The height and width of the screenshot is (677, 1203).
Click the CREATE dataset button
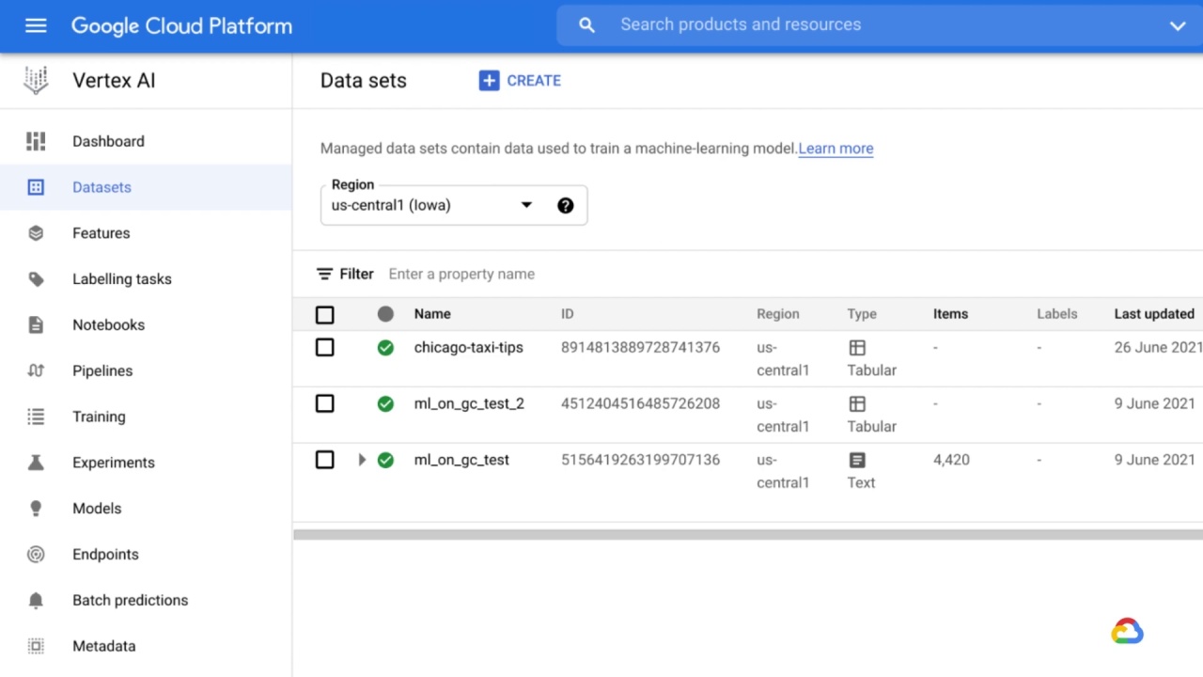point(520,81)
